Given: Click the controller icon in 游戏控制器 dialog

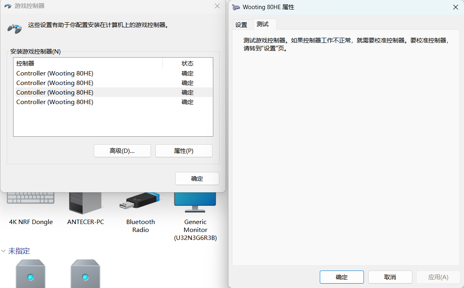Looking at the screenshot, I should click(x=14, y=29).
